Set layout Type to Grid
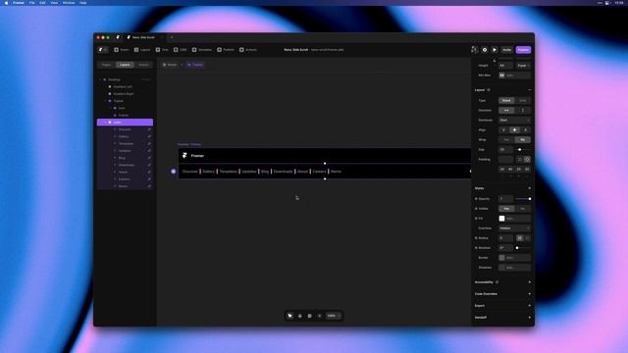Image resolution: width=628 pixels, height=353 pixels. pyautogui.click(x=523, y=100)
